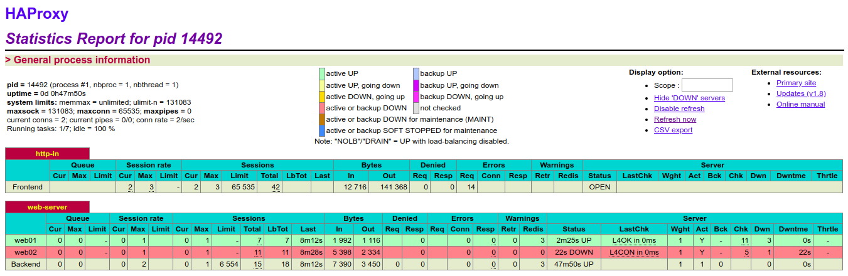Image resolution: width=848 pixels, height=276 pixels.
Task: Click Backend sessions total value 15
Action: point(257,264)
